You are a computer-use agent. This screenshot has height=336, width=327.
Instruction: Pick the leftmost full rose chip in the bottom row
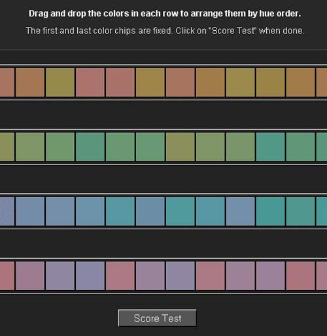120,276
